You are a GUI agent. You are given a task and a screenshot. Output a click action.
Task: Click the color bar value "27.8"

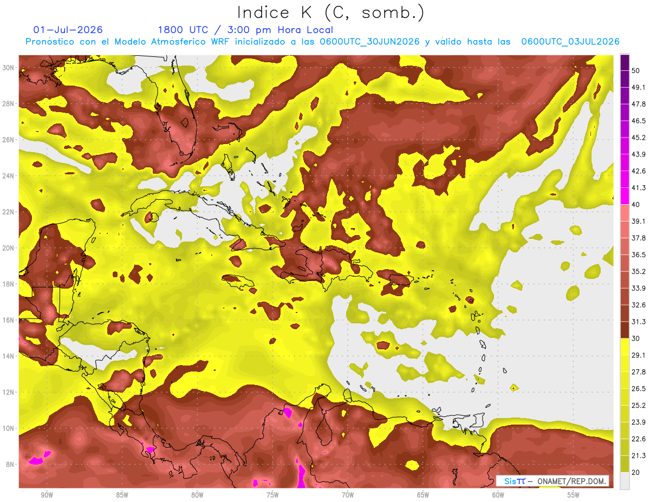(639, 373)
